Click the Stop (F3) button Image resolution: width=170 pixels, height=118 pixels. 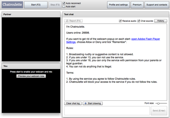55,5
